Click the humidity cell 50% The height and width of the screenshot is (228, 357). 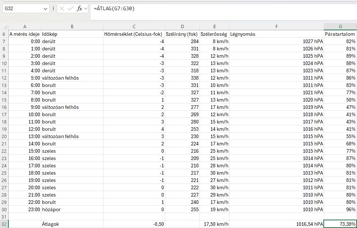340,100
